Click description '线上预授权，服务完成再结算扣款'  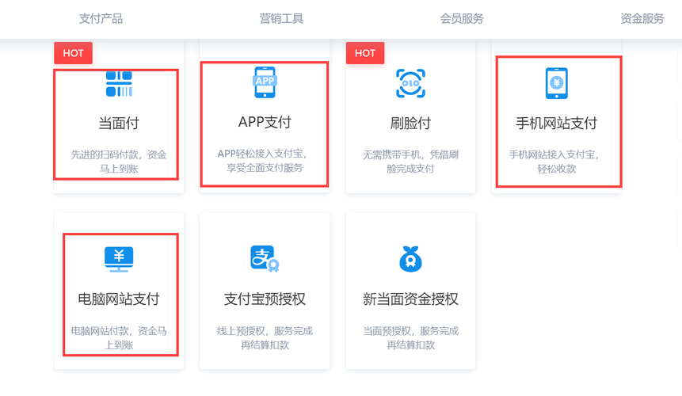(265, 338)
